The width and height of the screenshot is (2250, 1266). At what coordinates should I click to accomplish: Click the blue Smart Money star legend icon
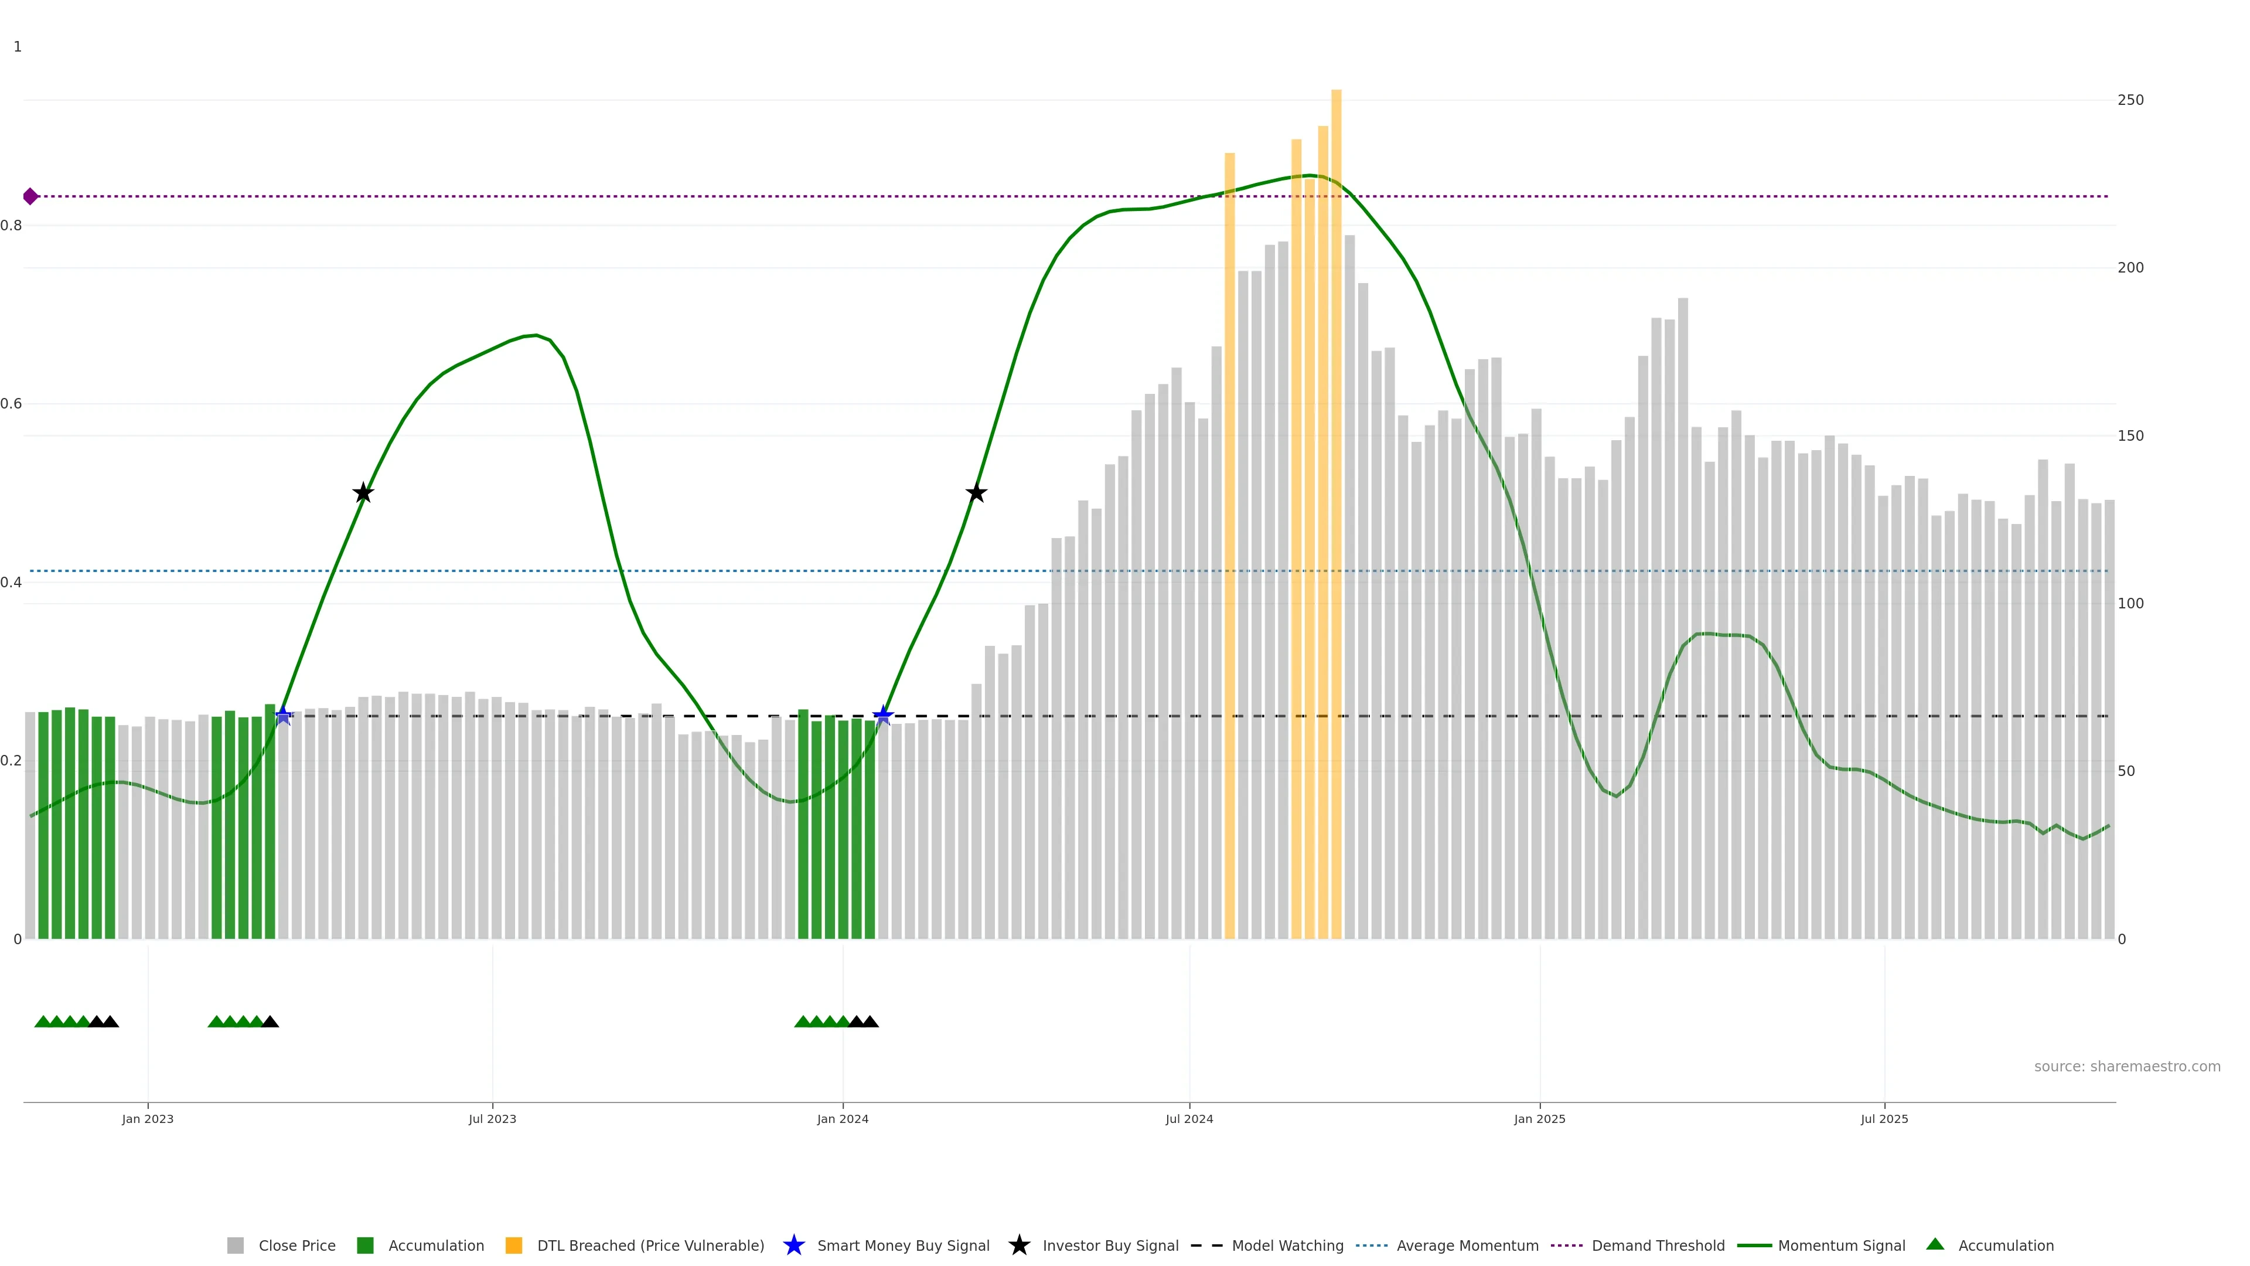(793, 1245)
